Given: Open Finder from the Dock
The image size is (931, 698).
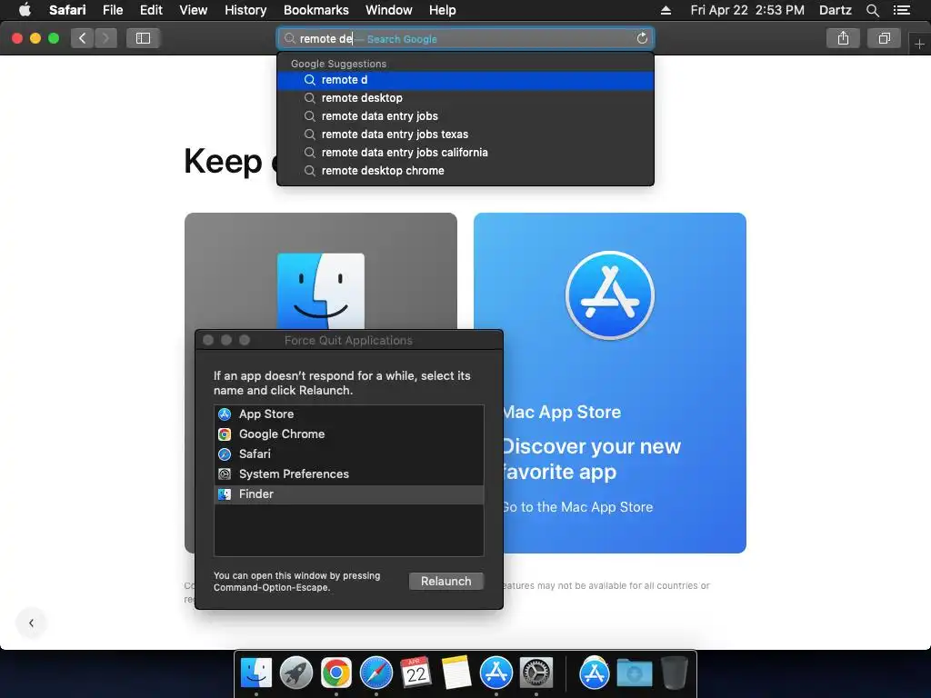Looking at the screenshot, I should click(255, 673).
